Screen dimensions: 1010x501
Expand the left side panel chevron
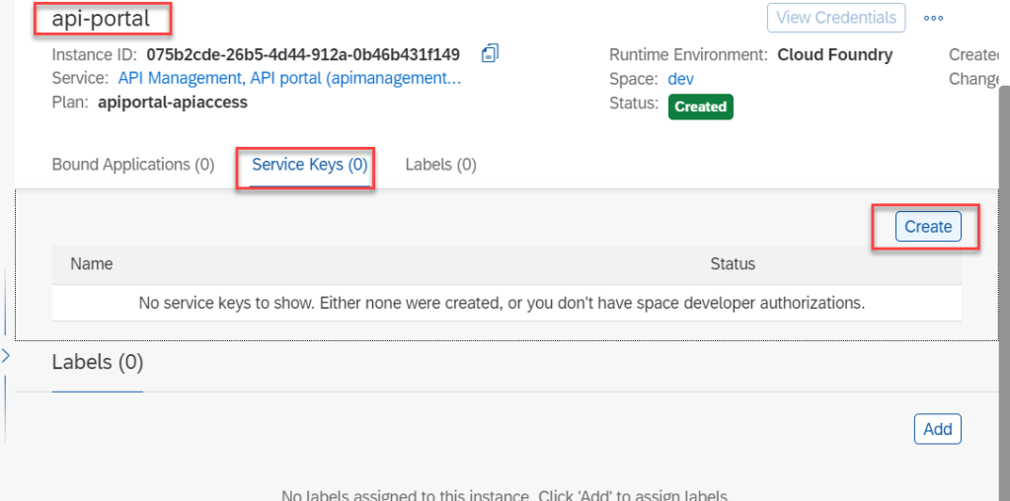point(5,356)
